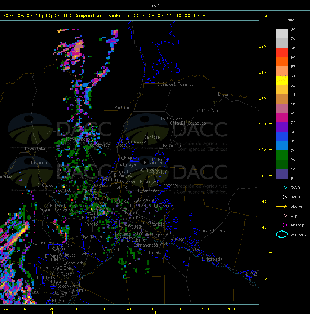
Task: Click the 'Carrizal' place label
Action: (110, 250)
